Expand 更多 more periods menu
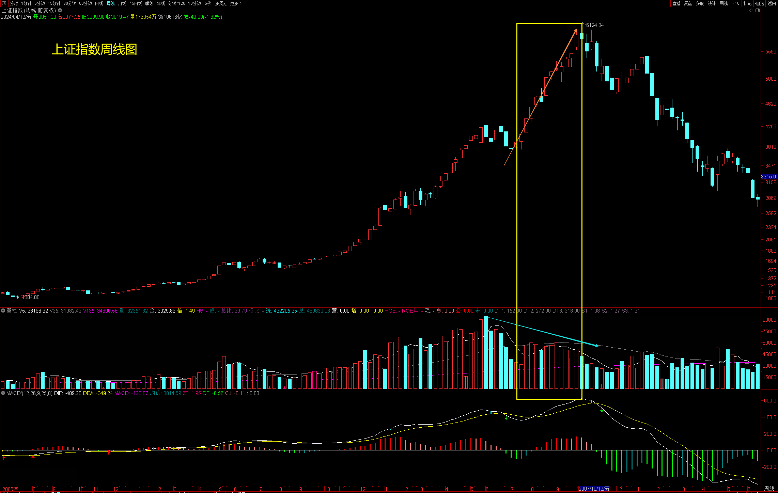778x493 pixels. point(235,3)
